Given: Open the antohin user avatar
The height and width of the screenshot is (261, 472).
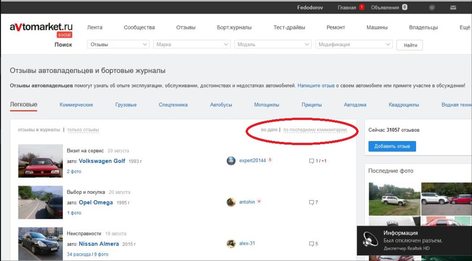Looking at the screenshot, I should point(231,202).
